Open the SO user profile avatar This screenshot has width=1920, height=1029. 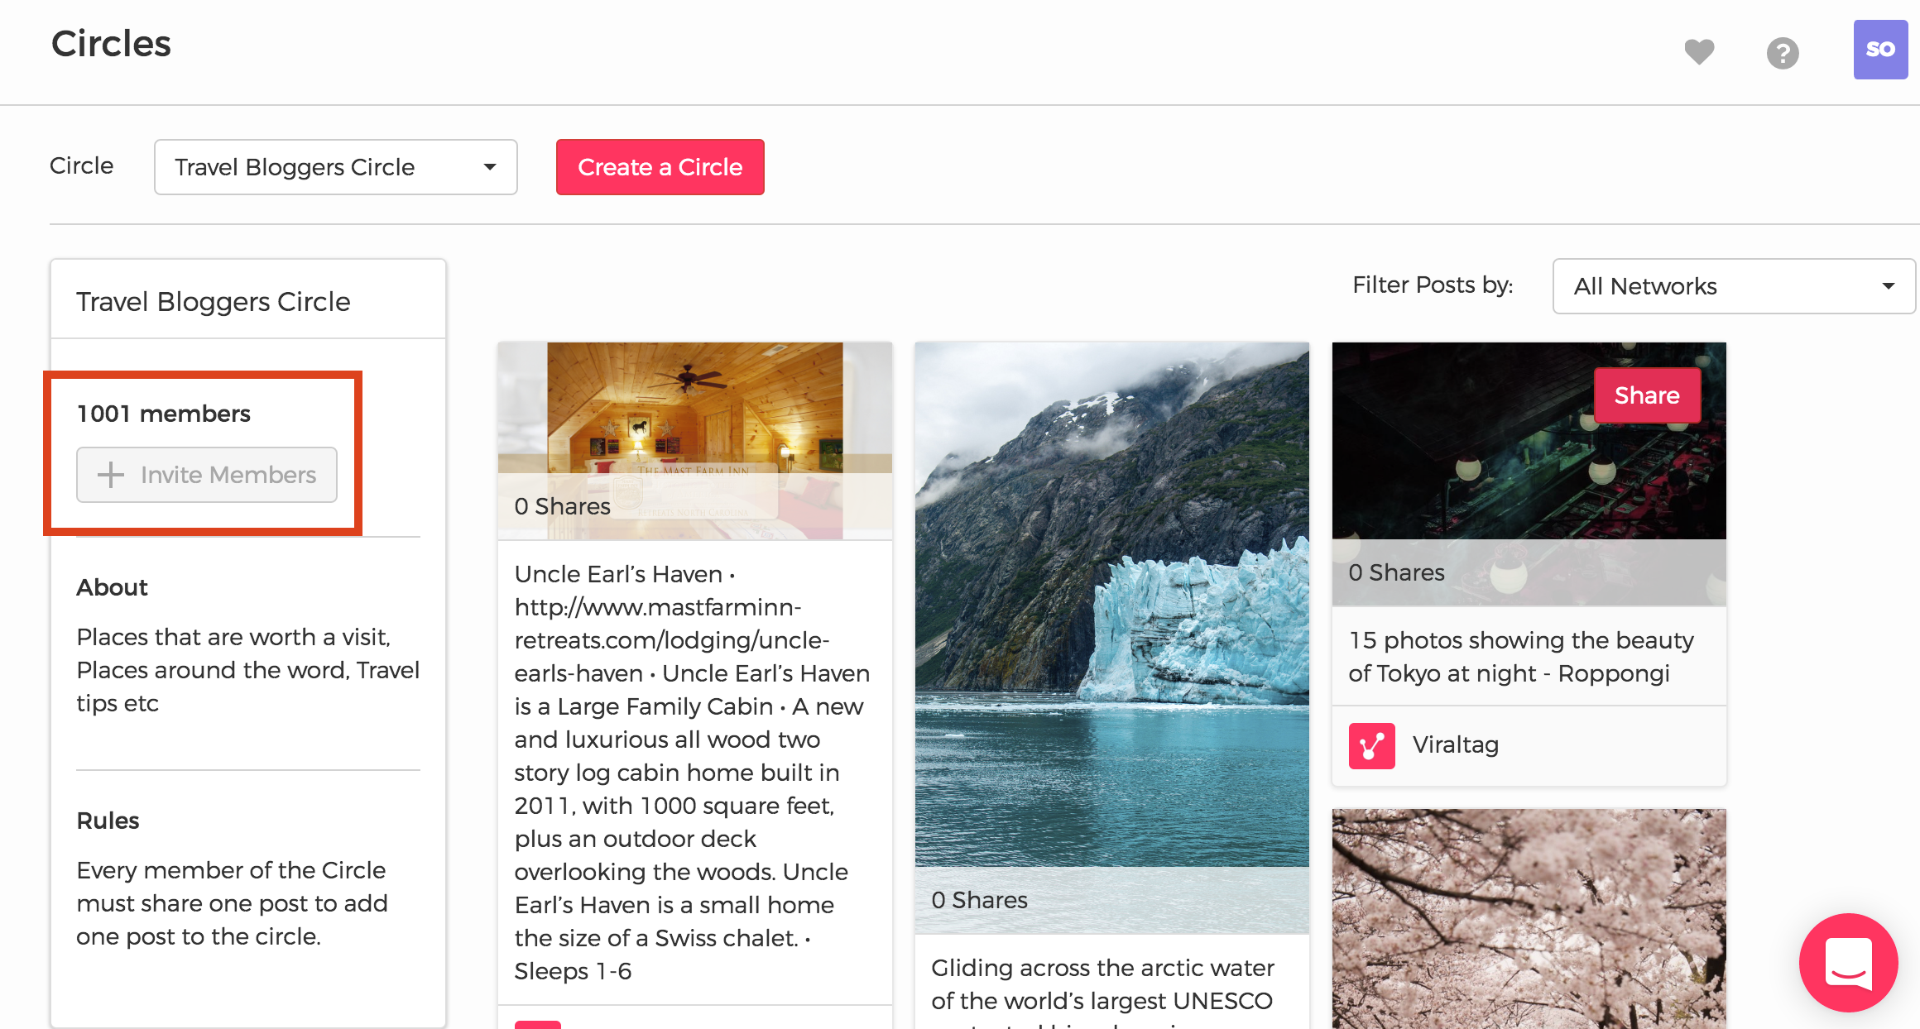tap(1880, 50)
